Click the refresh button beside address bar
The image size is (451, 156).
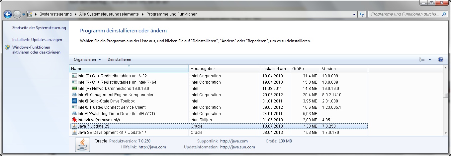(362, 15)
